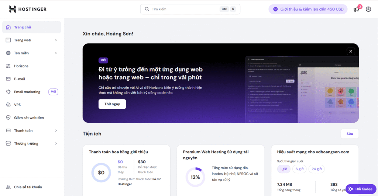The height and width of the screenshot is (196, 378).
Task: Select the 1 giờ time range
Action: pyautogui.click(x=283, y=169)
